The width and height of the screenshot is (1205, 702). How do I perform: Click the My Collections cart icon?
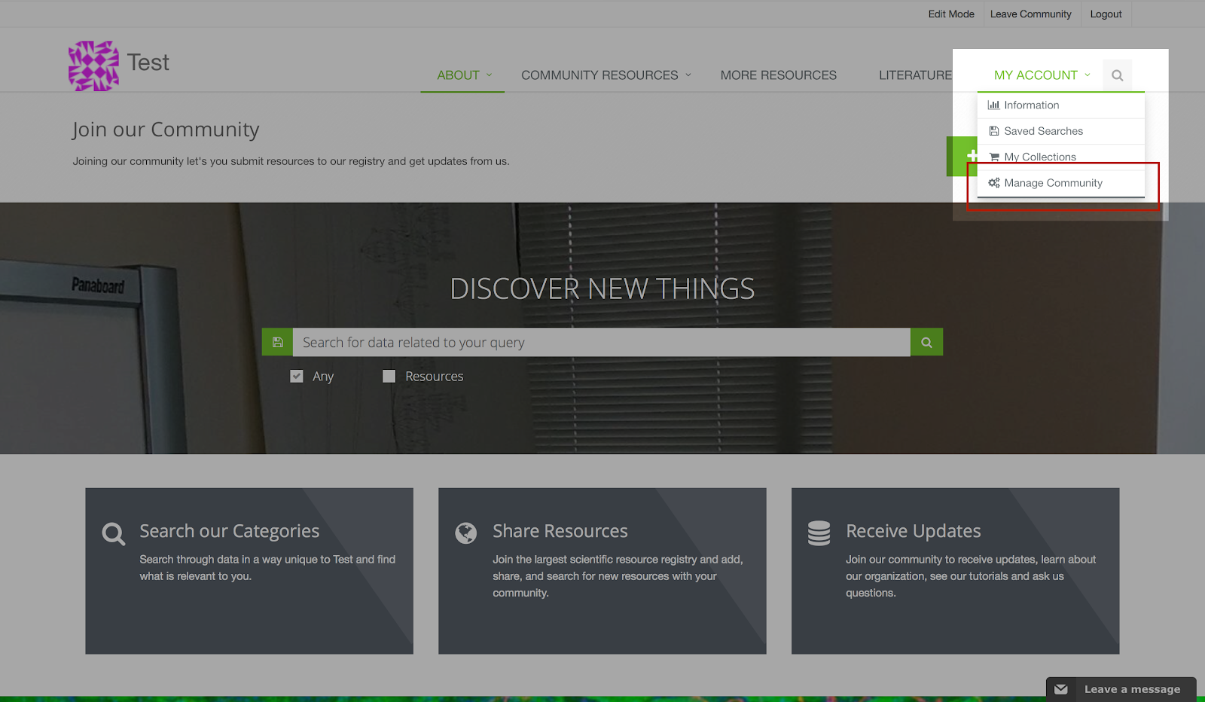tap(994, 157)
